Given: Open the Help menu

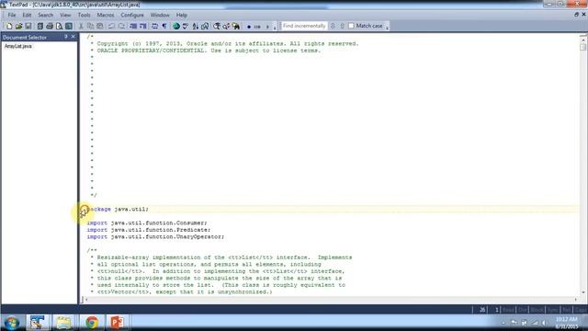Looking at the screenshot, I should 182,15.
